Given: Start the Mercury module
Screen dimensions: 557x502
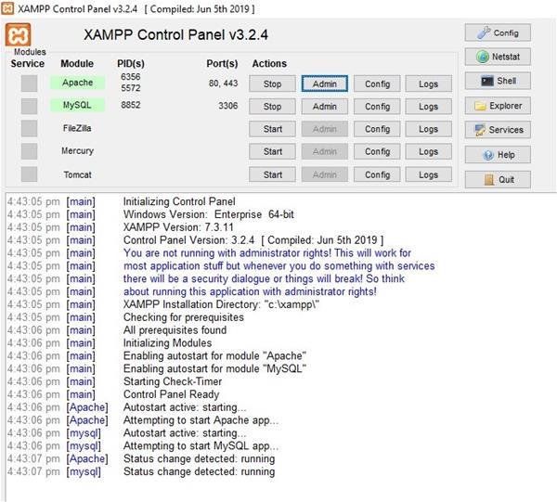Looking at the screenshot, I should [x=272, y=151].
